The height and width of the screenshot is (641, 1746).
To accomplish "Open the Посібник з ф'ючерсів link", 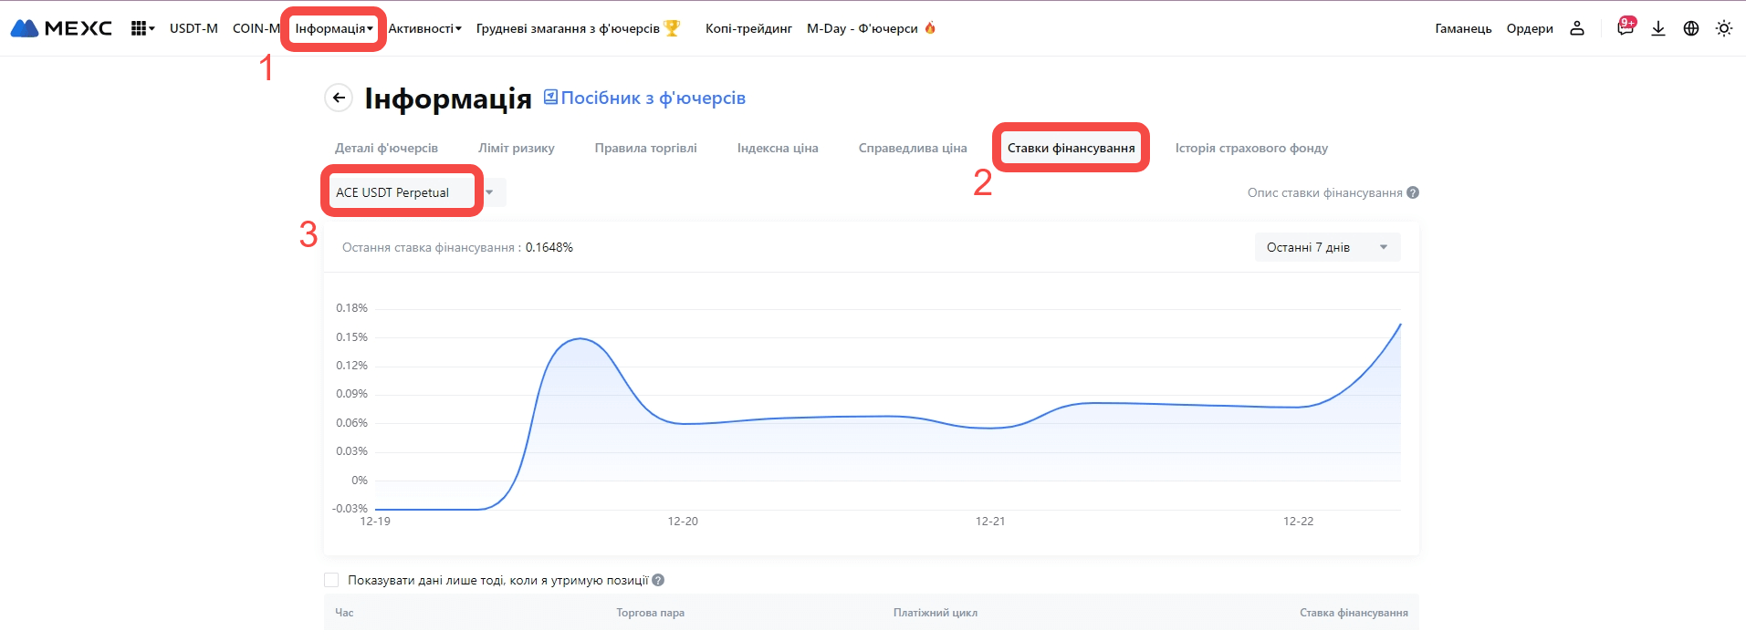I will point(644,98).
